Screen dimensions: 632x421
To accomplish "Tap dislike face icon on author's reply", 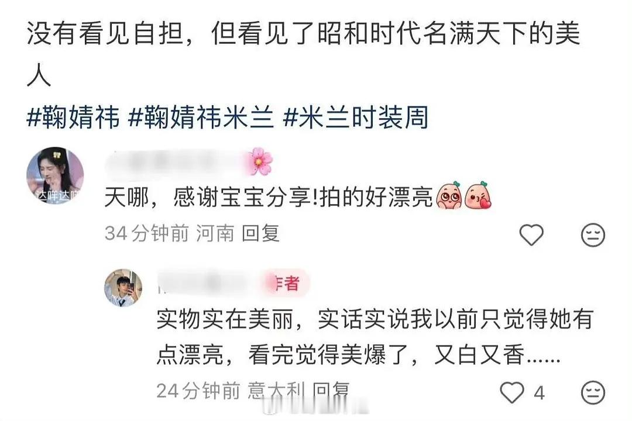I will [592, 392].
